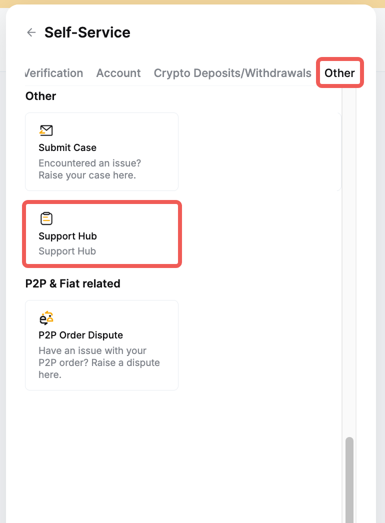Open the Account tab
385x523 pixels.
coord(118,73)
